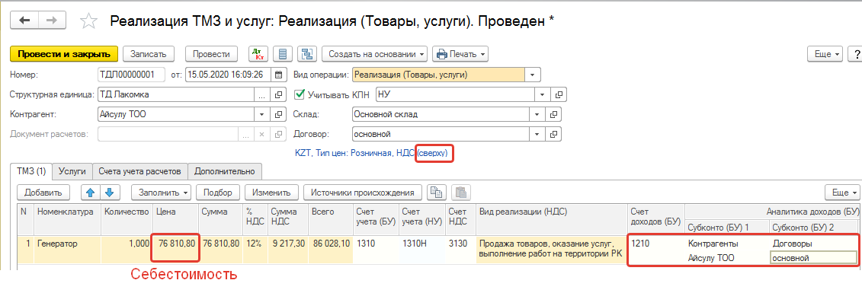Open Структурная единица selection with ellipsis button
This screenshot has width=862, height=293.
click(x=261, y=94)
